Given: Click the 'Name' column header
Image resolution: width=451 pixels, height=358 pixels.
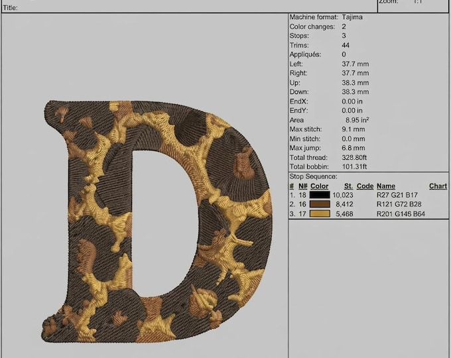Looking at the screenshot, I should pyautogui.click(x=386, y=186).
